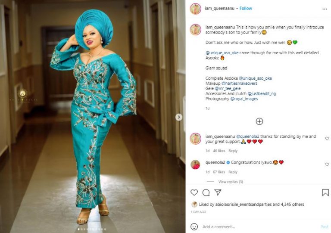331x233 pixels.
Task: Focus the Add a comment field
Action: (x=259, y=227)
